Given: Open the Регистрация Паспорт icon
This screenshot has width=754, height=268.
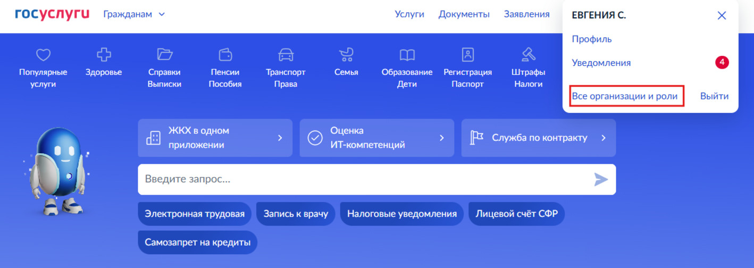Looking at the screenshot, I should pyautogui.click(x=467, y=54).
